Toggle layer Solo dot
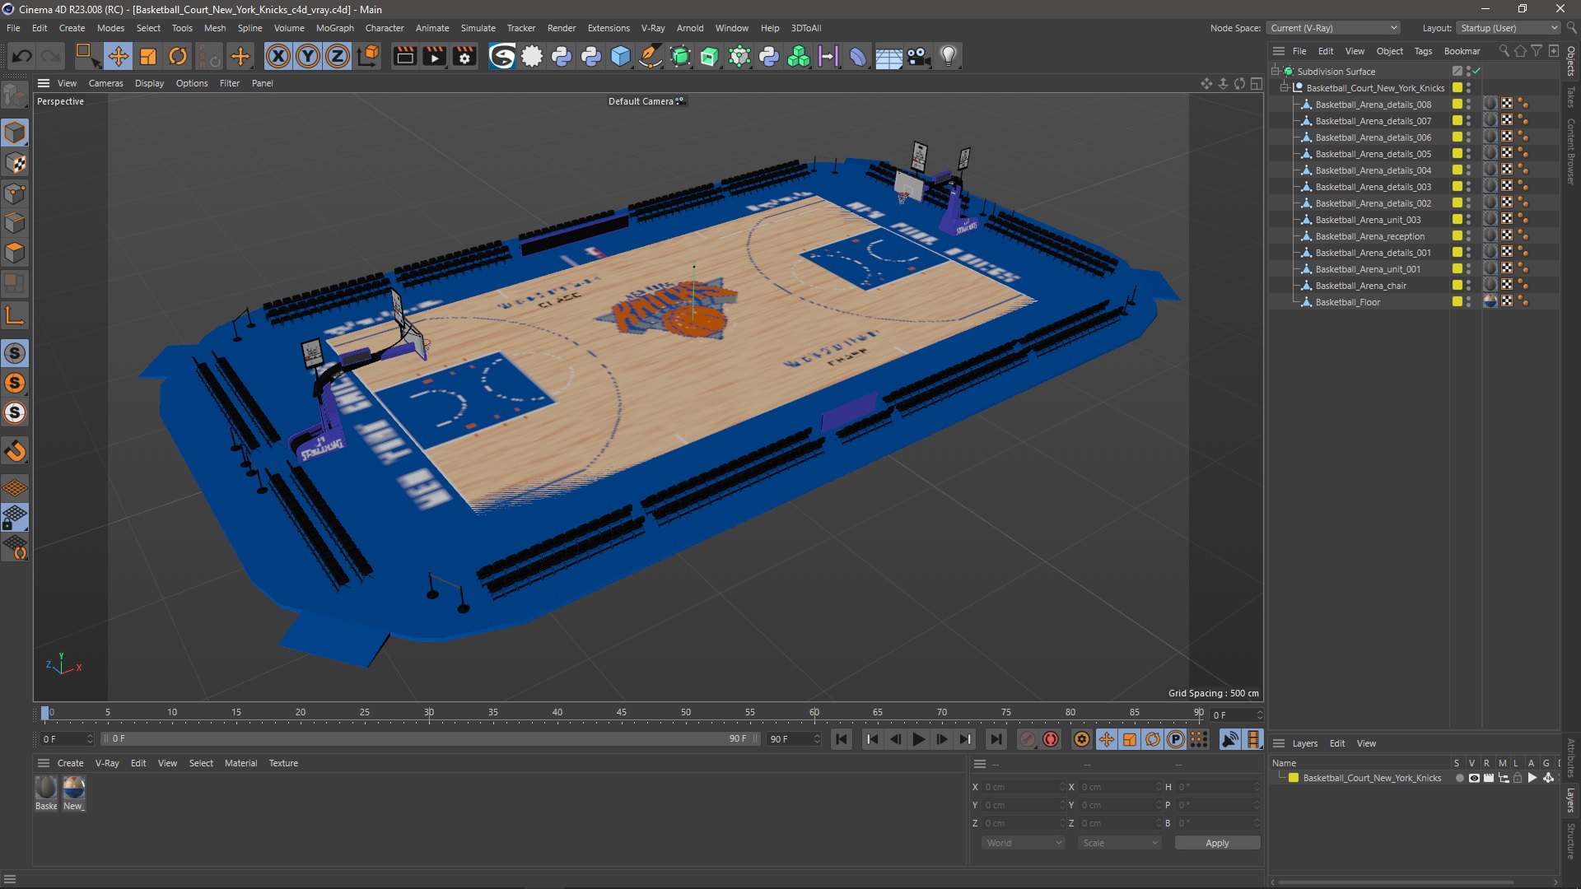Viewport: 1581px width, 889px height. tap(1459, 778)
